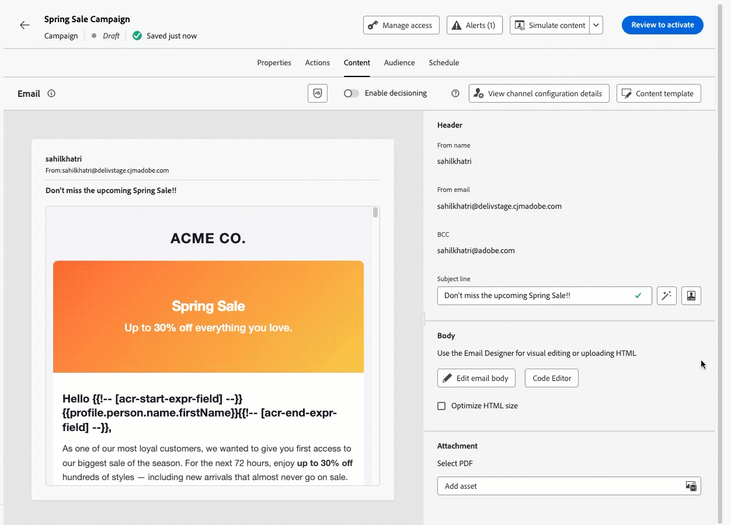The width and height of the screenshot is (731, 525).
Task: Check the Optimize HTML size checkbox
Action: 441,406
